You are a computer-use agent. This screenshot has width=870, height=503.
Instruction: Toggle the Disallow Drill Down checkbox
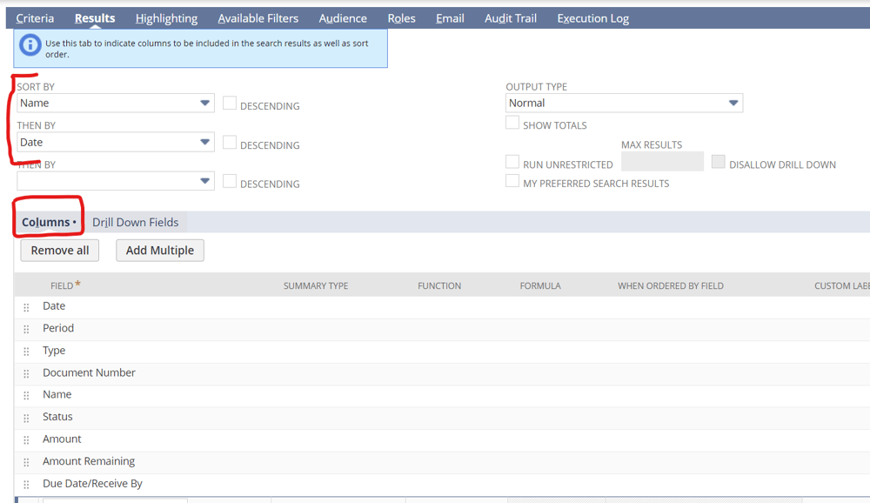[718, 161]
